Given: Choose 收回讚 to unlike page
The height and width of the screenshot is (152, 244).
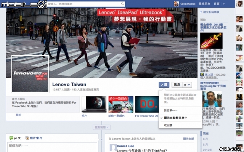Looking at the screenshot, I should [180, 125].
